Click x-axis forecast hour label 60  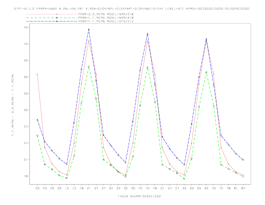pos(184,188)
